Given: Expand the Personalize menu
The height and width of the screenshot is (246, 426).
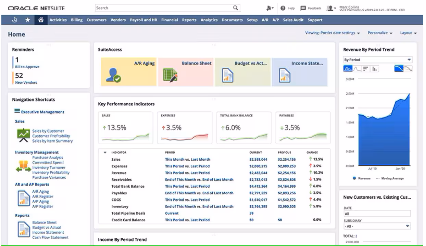Looking at the screenshot, I should [x=380, y=33].
